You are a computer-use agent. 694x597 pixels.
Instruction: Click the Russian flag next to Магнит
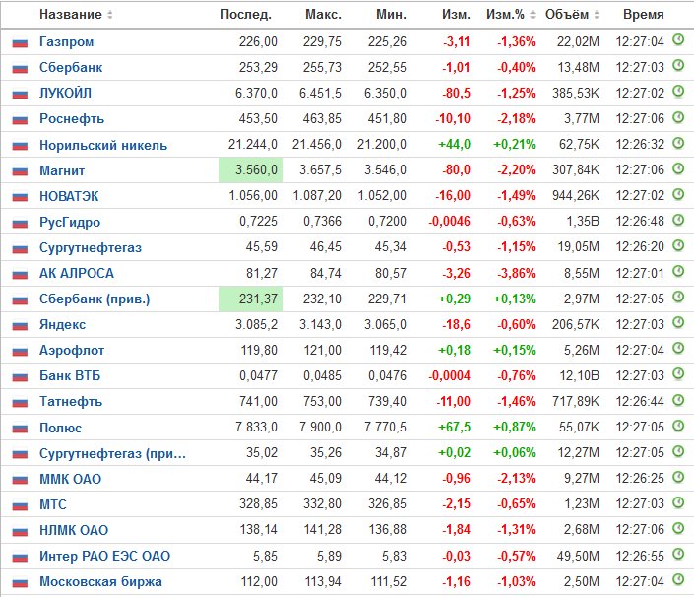pyautogui.click(x=20, y=171)
